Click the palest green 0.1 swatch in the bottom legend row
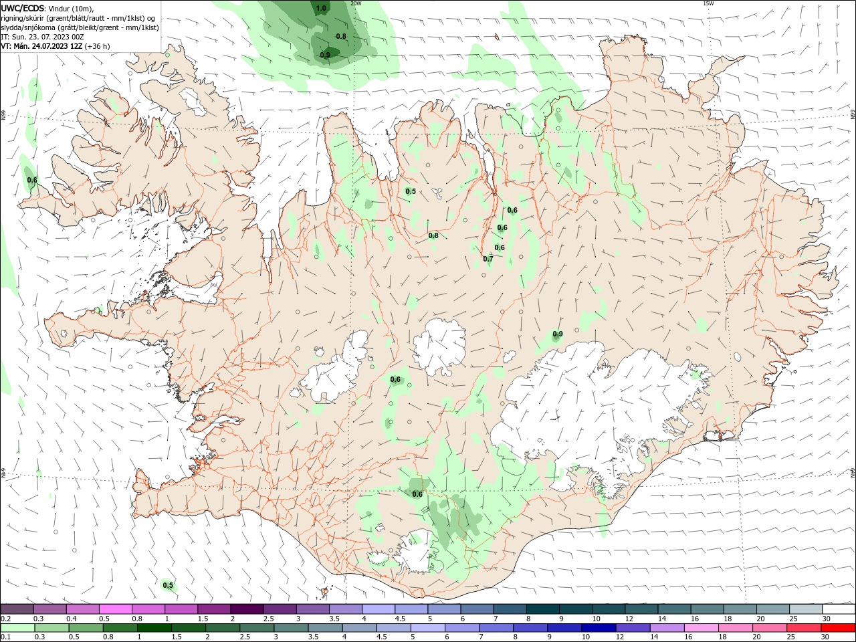Image resolution: width=856 pixels, height=642 pixels. [17, 628]
